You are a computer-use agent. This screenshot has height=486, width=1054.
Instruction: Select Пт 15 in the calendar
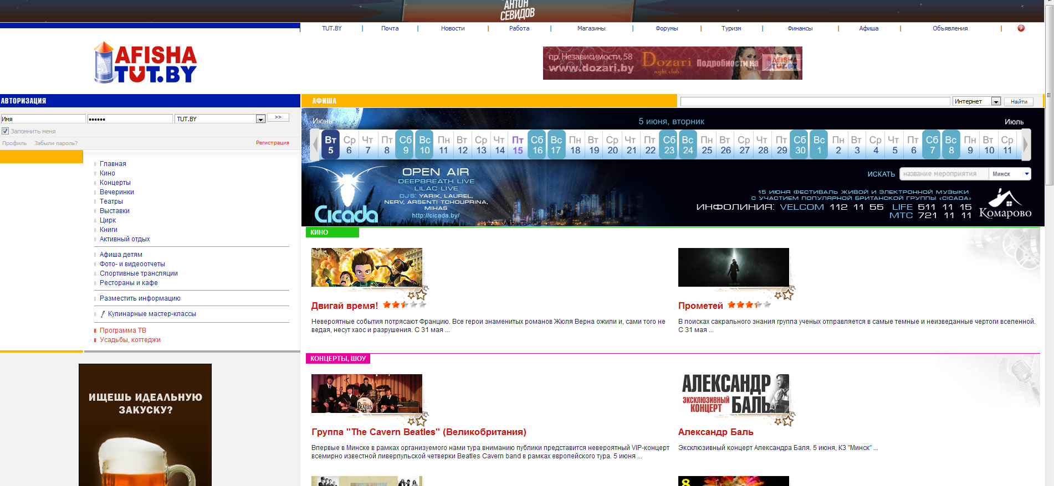point(518,145)
